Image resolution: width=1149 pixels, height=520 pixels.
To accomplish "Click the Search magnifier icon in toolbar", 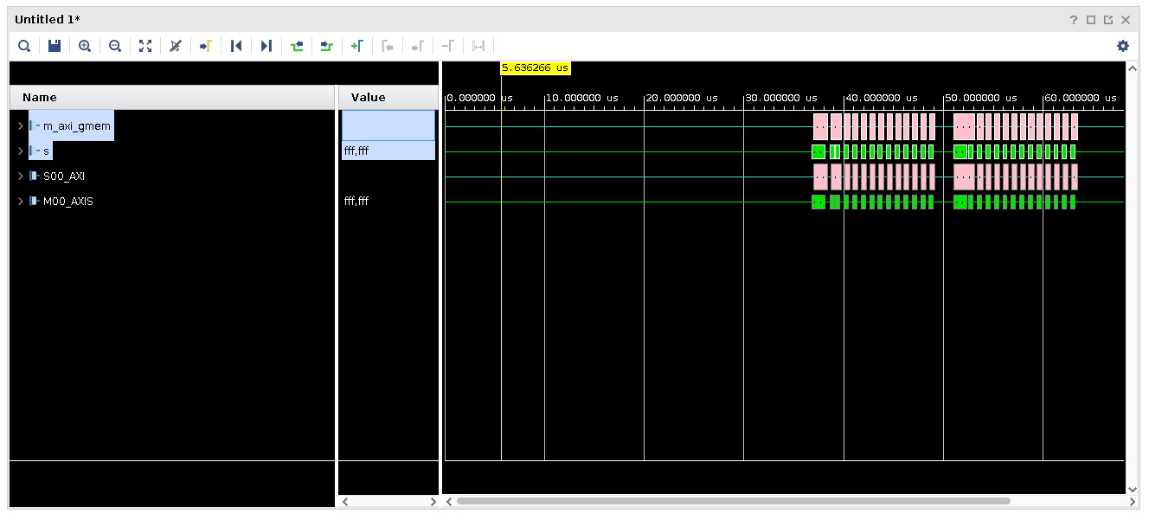I will point(24,46).
